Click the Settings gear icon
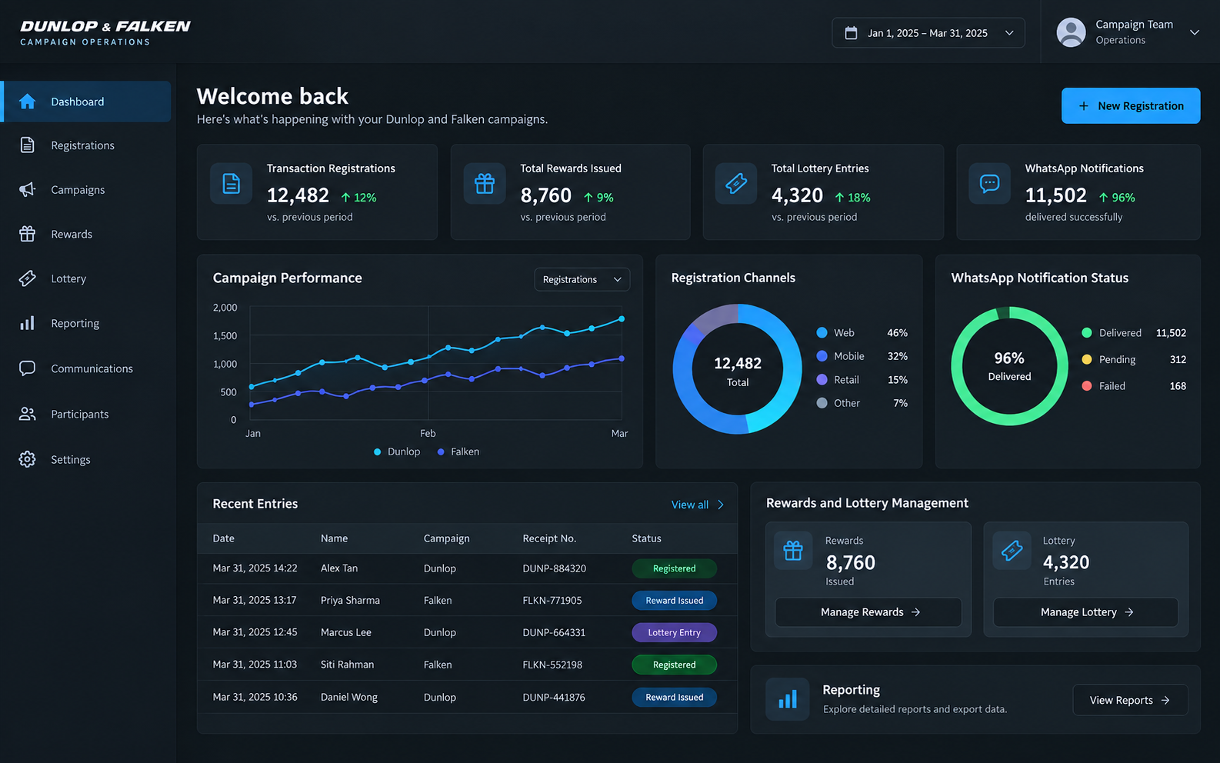1220x763 pixels. (28, 459)
